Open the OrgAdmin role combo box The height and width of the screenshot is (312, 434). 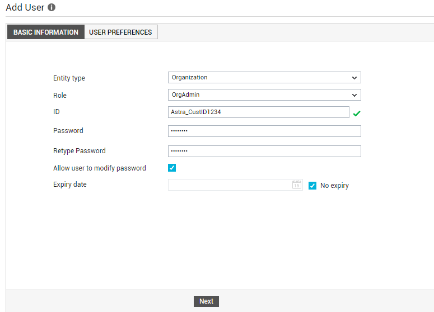tap(264, 95)
